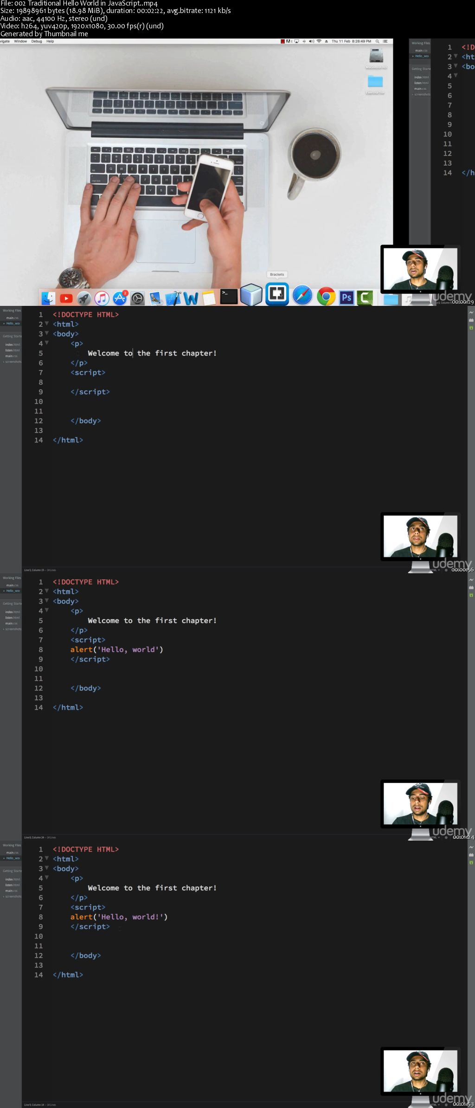Image resolution: width=475 pixels, height=1108 pixels.
Task: Click Wi-Fi status icon in menu bar
Action: (319, 41)
